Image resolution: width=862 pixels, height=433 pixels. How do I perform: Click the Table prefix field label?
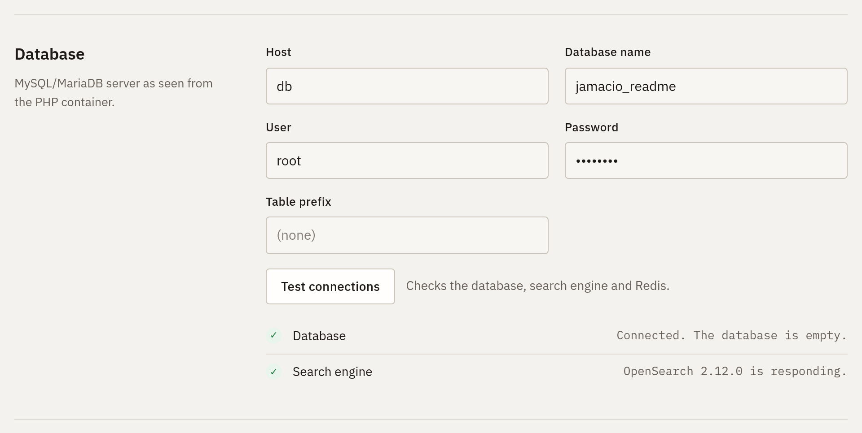click(x=299, y=202)
